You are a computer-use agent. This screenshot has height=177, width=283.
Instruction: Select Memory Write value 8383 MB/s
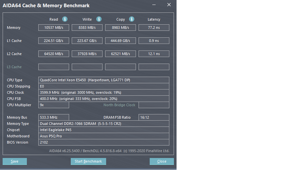[87, 28]
